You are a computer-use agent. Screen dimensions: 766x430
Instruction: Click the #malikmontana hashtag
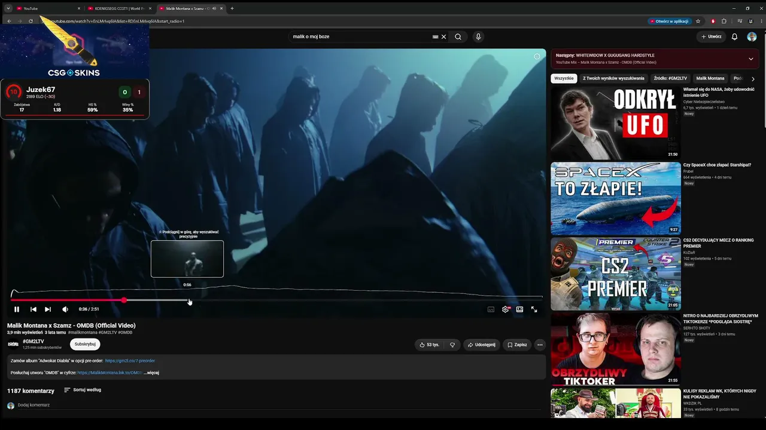point(83,333)
